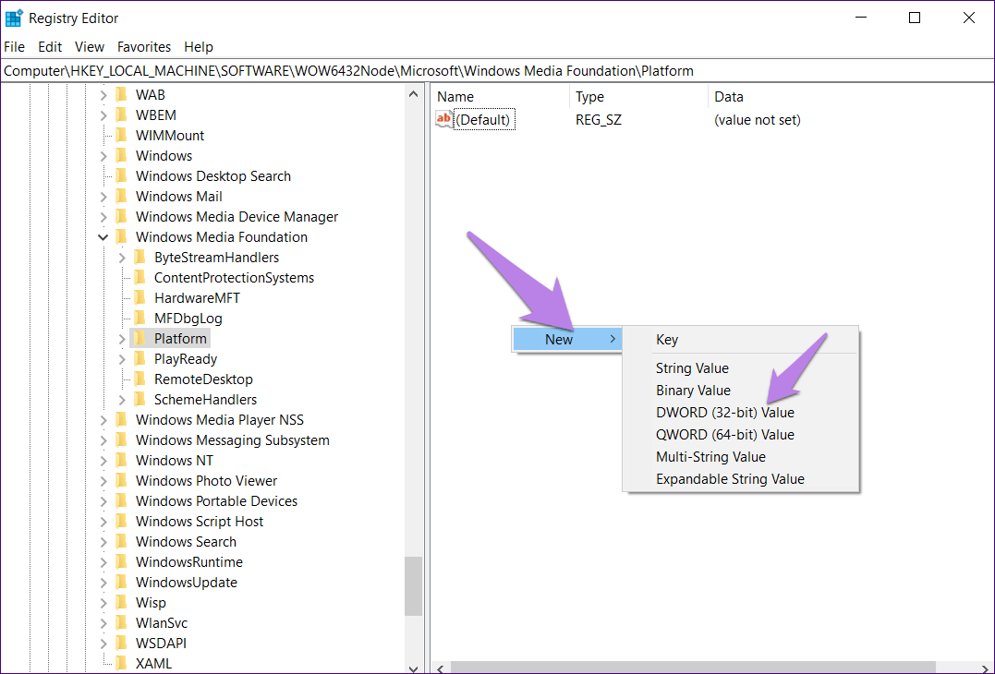Click the ByteStreamHandlers folder icon

[140, 258]
